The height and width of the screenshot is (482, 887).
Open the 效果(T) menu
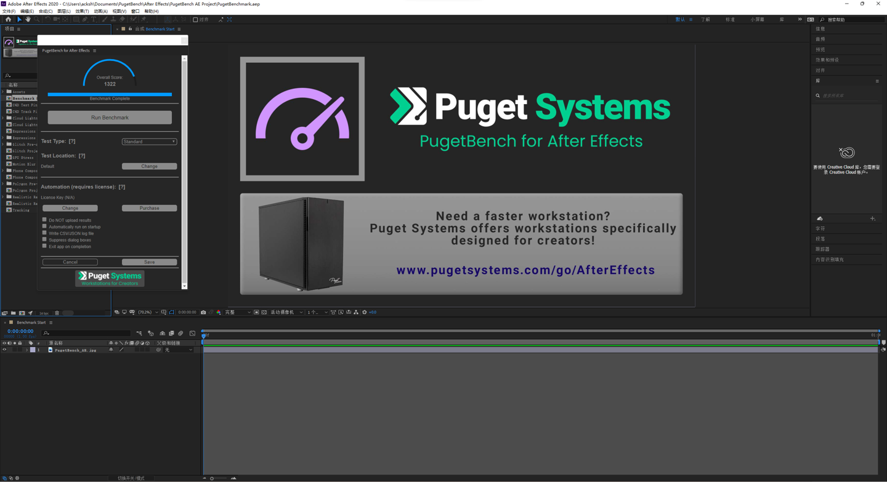click(82, 11)
